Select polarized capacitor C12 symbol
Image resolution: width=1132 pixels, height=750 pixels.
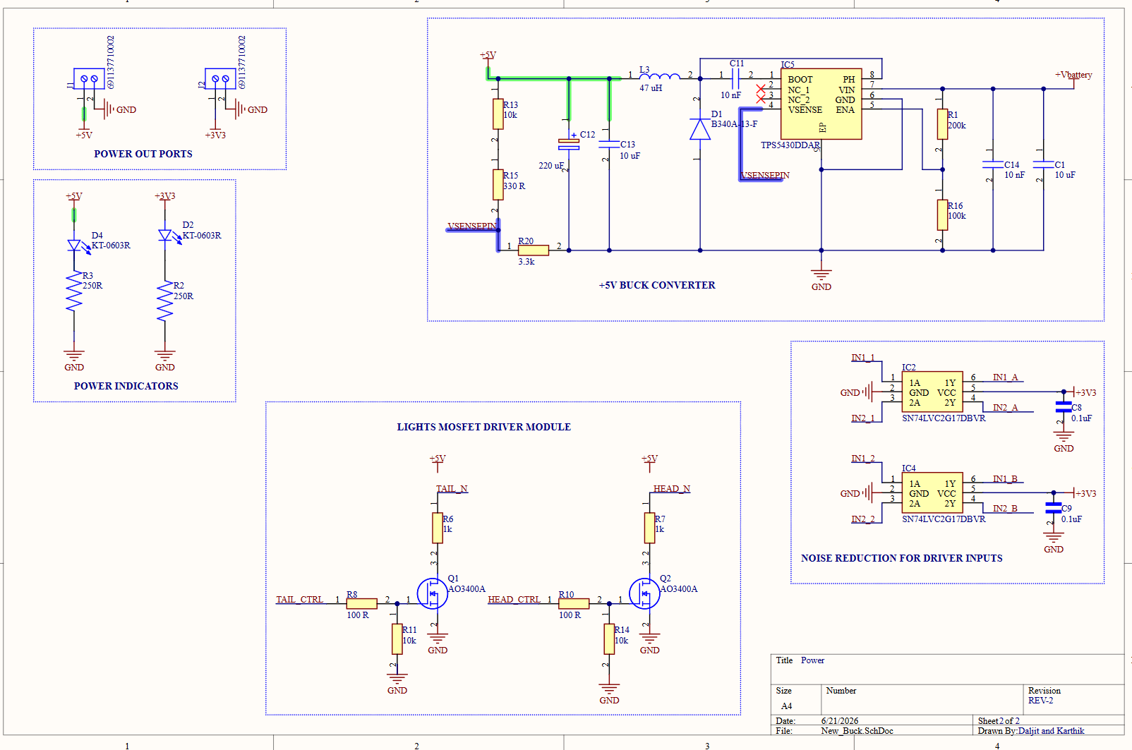[x=569, y=144]
